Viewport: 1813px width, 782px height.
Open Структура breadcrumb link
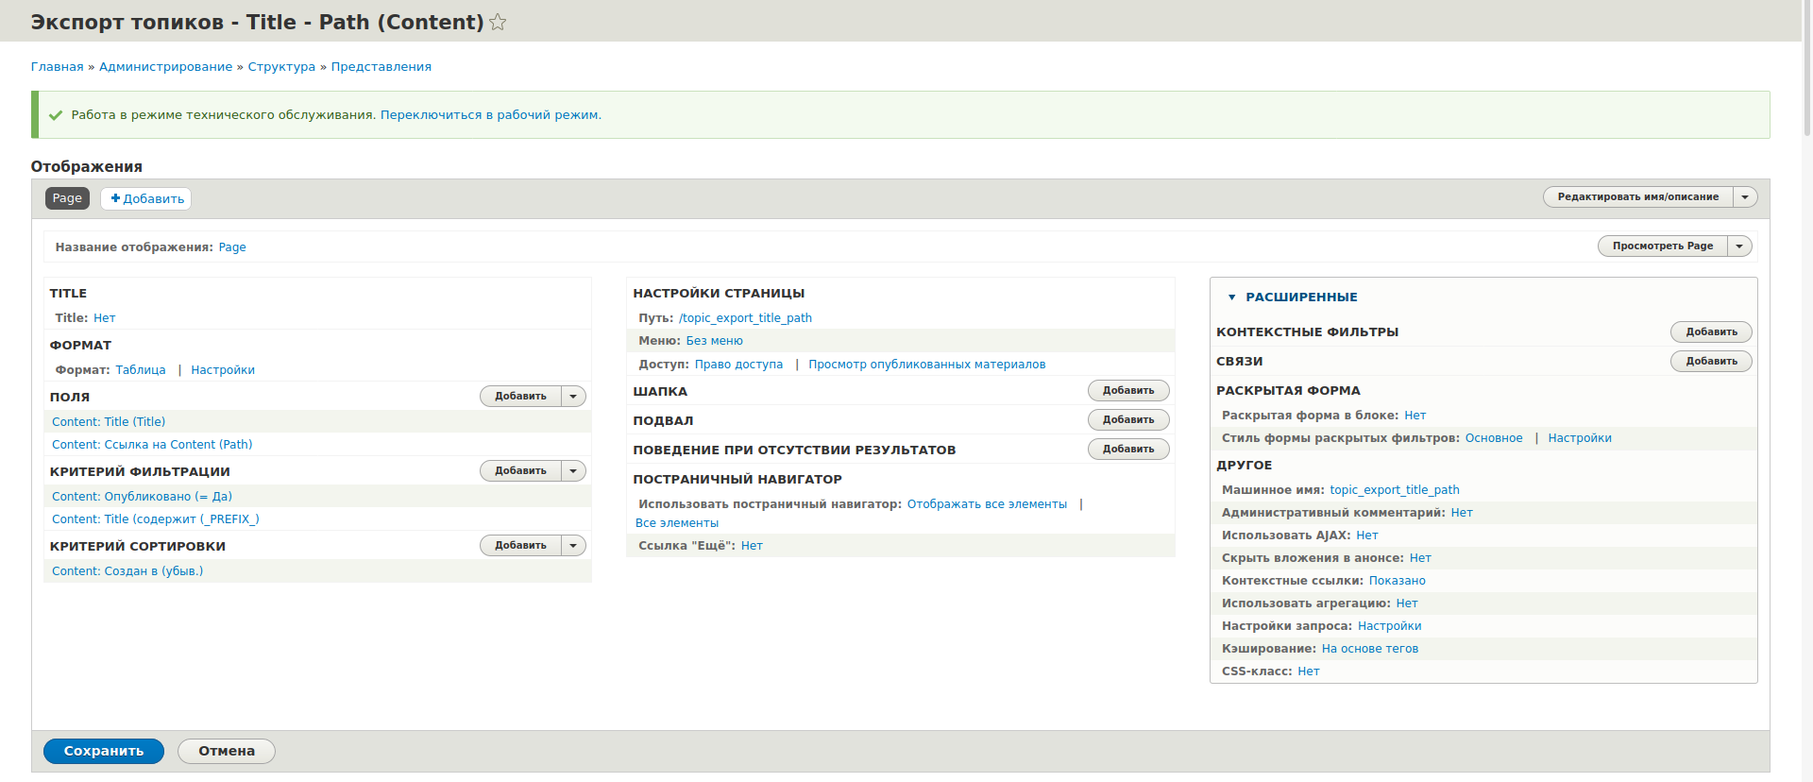pyautogui.click(x=281, y=67)
